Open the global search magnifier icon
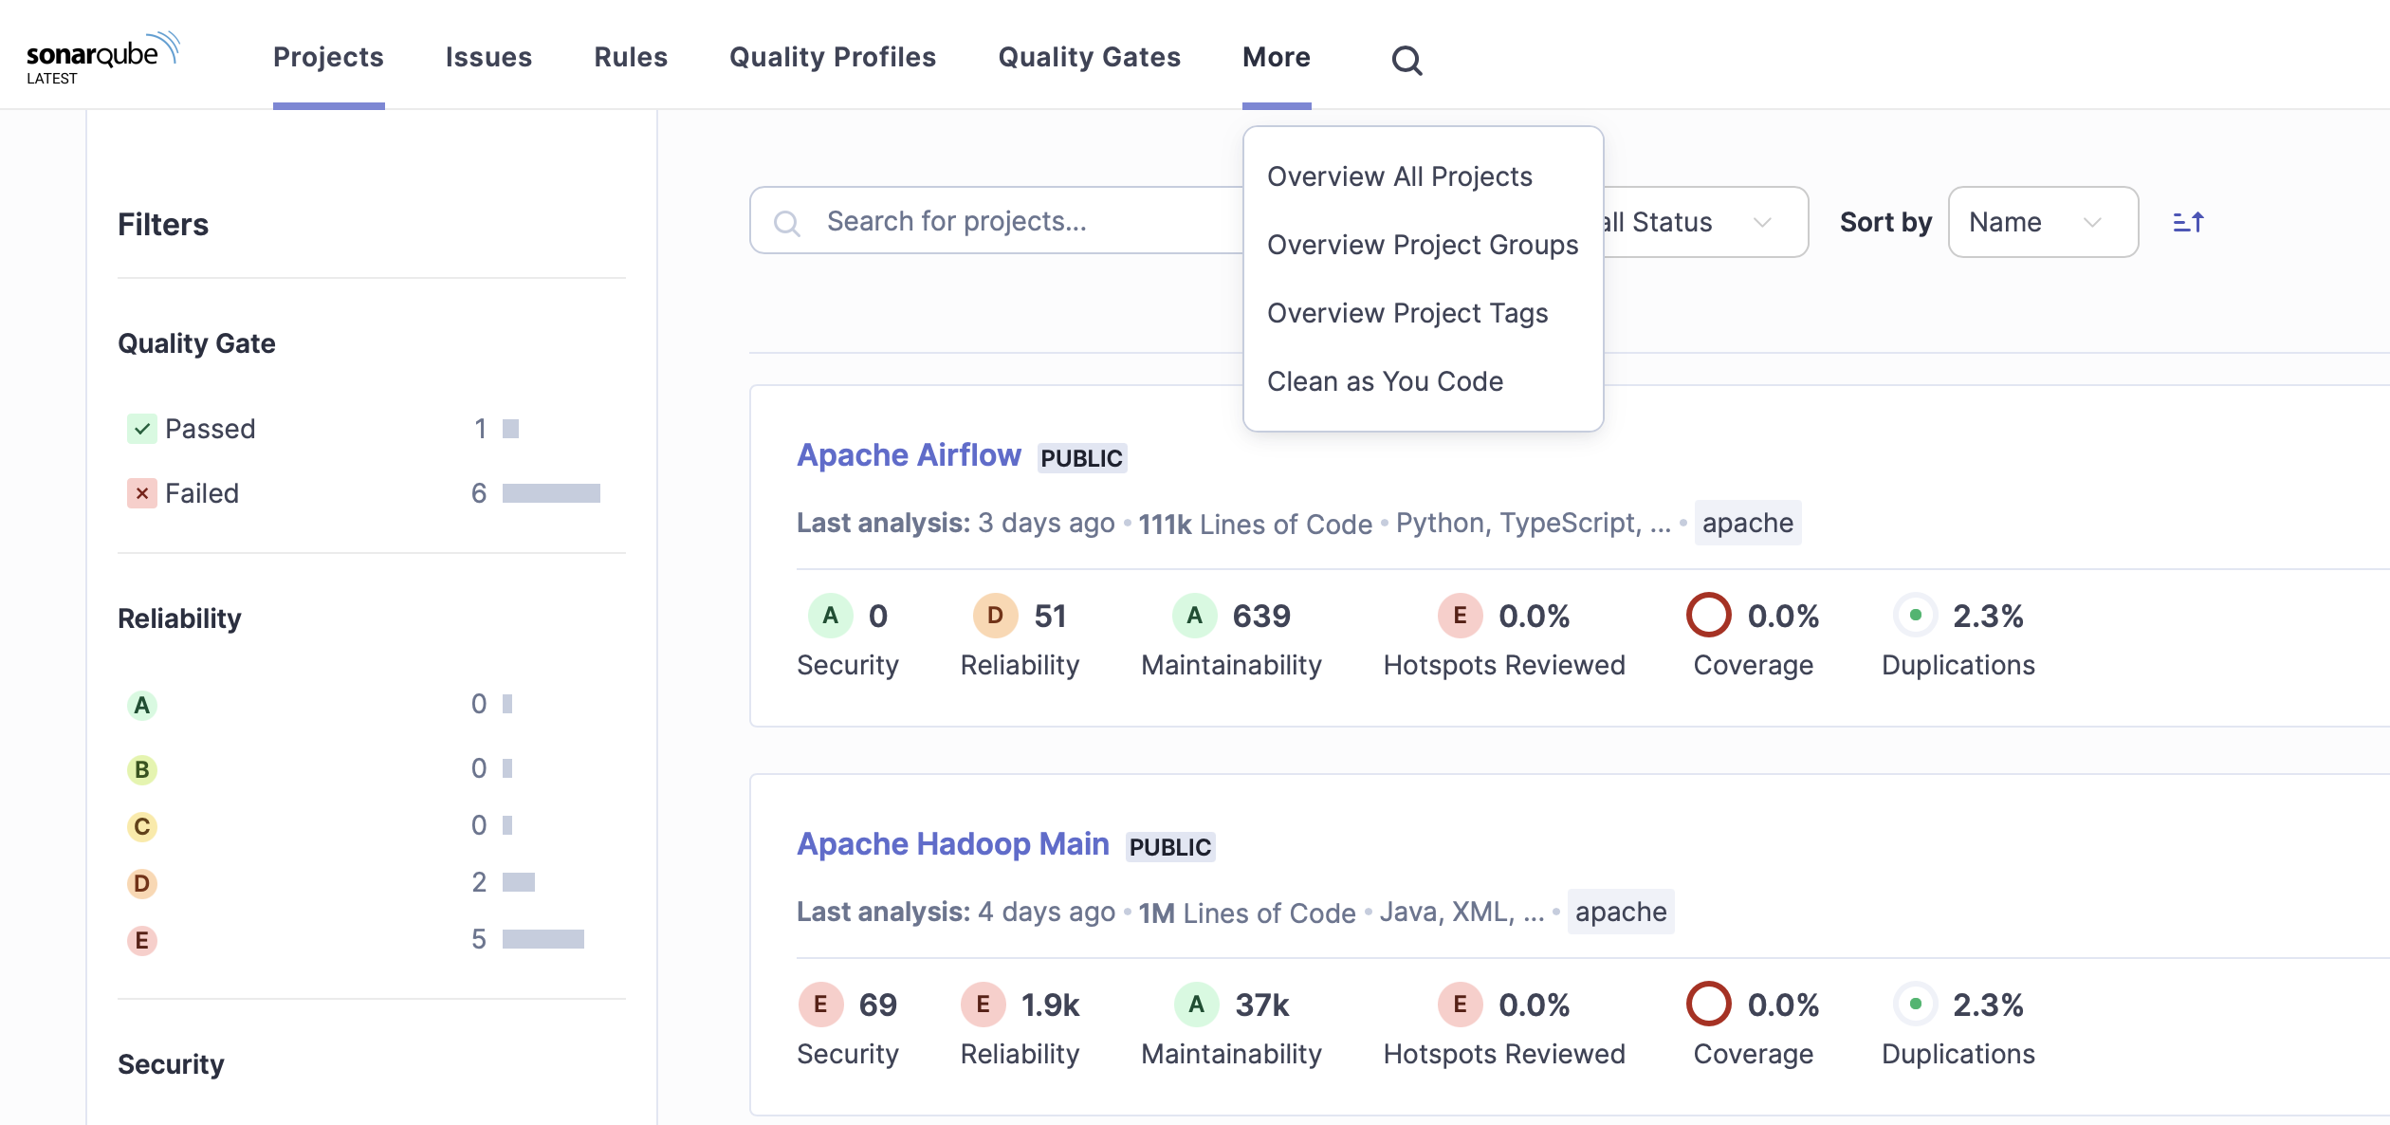Viewport: 2390px width, 1125px height. point(1406,61)
